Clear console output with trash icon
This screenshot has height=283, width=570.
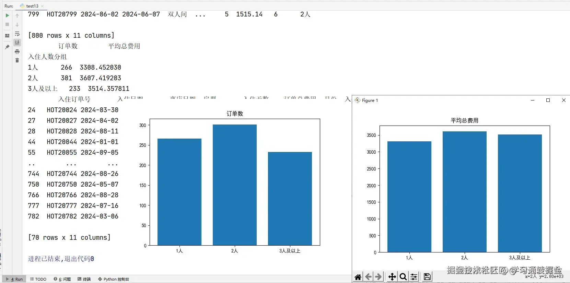17,60
